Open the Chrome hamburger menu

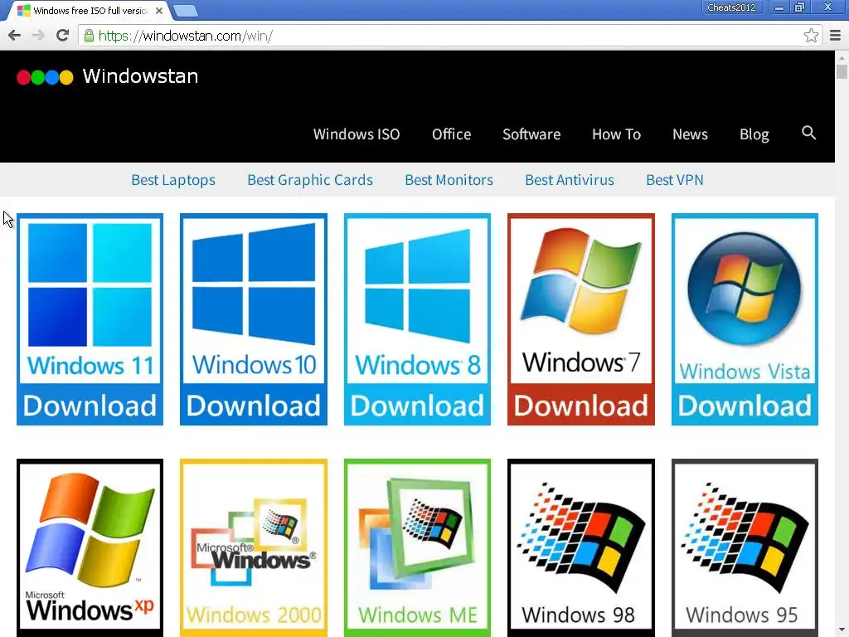[836, 36]
